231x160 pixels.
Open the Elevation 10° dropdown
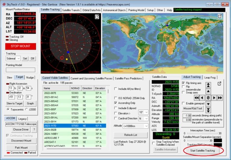click(143, 112)
